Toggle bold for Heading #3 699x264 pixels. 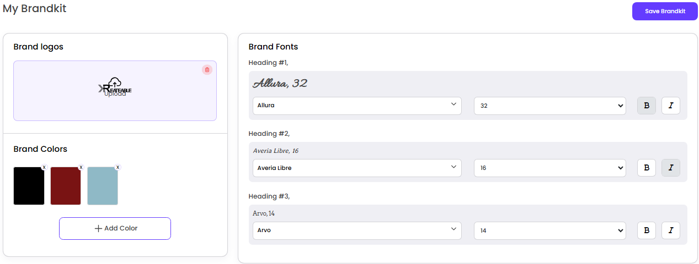pyautogui.click(x=647, y=230)
